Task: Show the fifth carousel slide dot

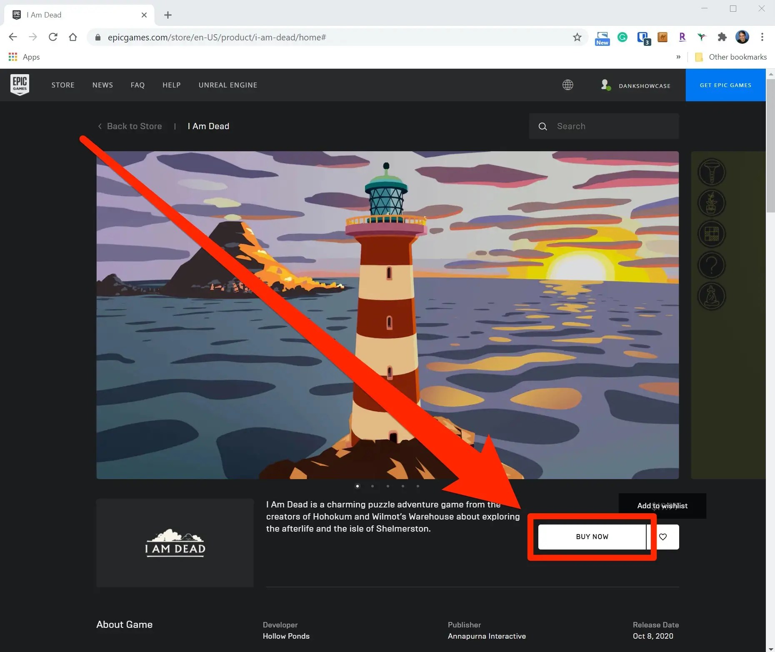Action: pyautogui.click(x=418, y=486)
